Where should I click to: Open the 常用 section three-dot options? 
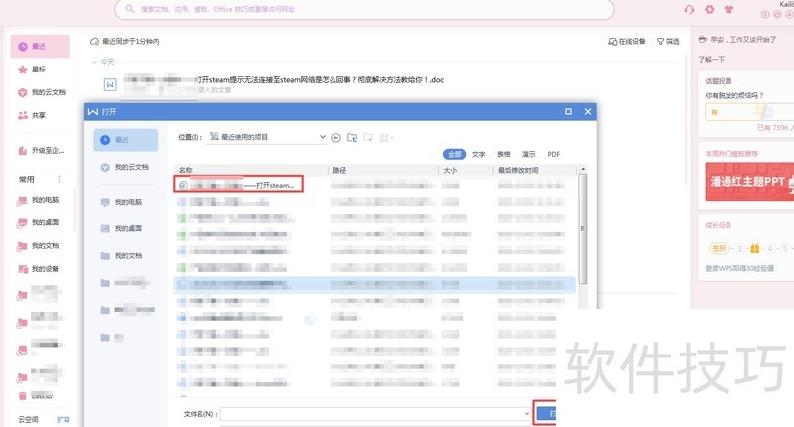[x=59, y=179]
